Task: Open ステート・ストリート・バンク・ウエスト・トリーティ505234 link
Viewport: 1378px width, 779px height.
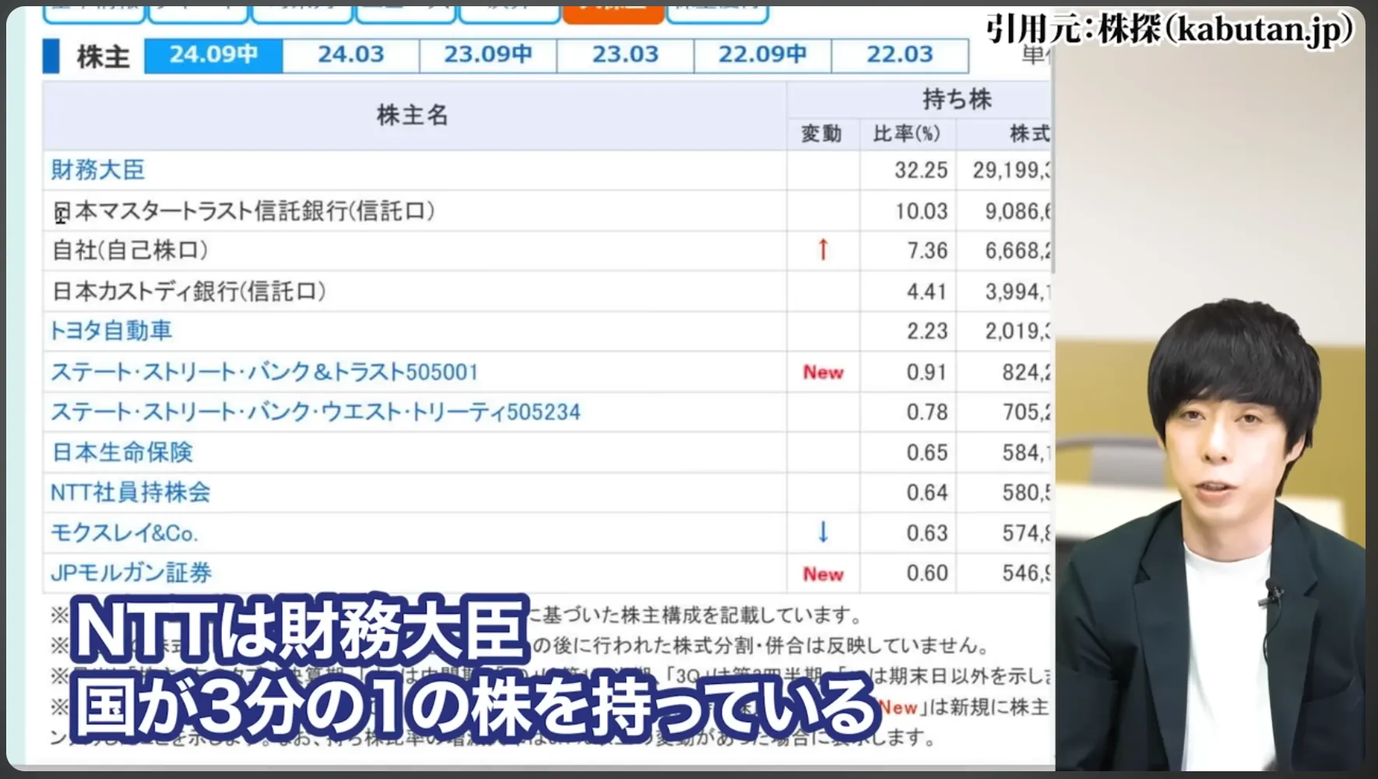Action: click(x=315, y=412)
